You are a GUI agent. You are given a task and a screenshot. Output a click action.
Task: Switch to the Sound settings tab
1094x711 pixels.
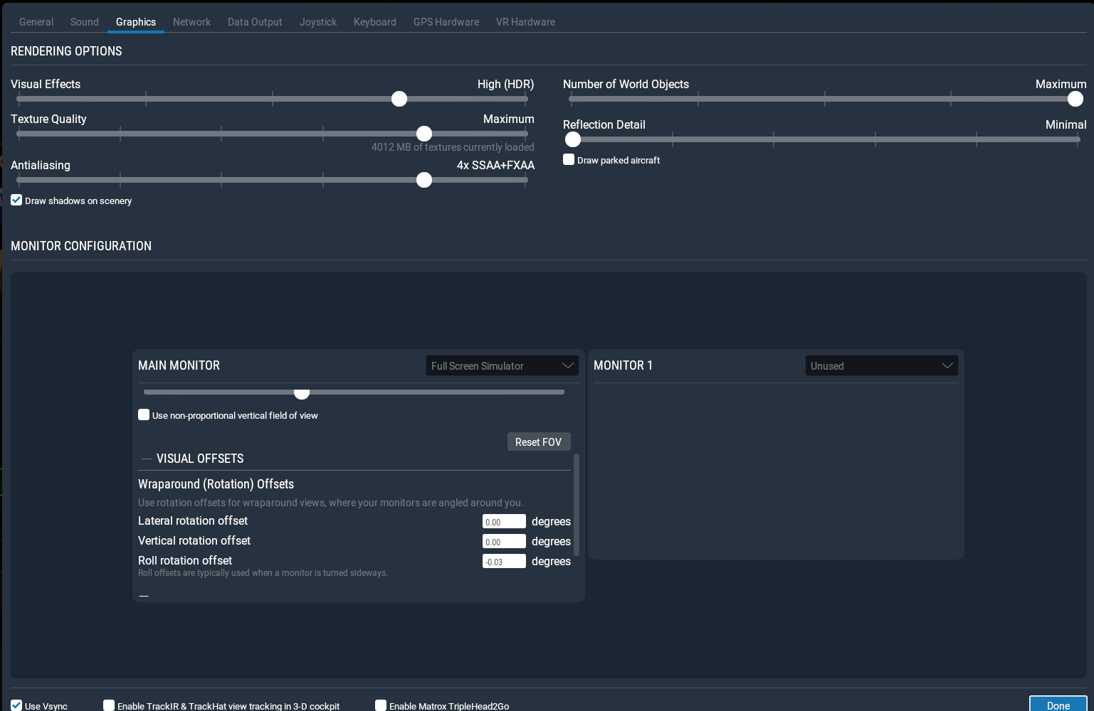click(84, 21)
